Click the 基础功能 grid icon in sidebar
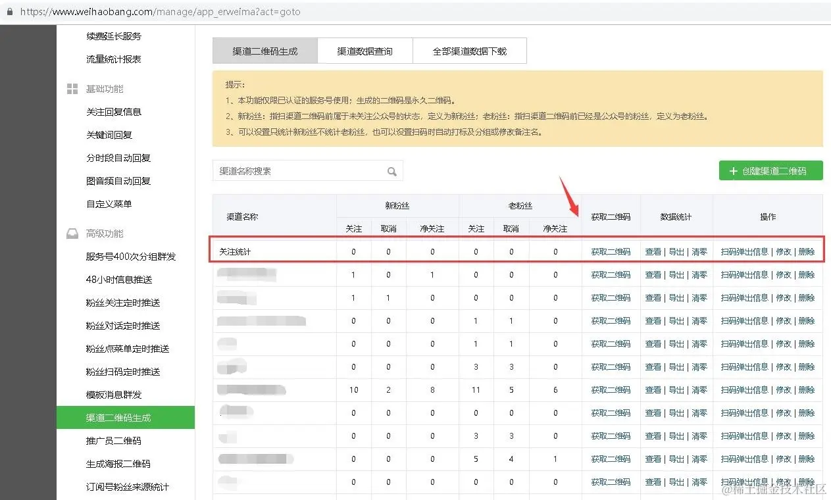 point(72,89)
